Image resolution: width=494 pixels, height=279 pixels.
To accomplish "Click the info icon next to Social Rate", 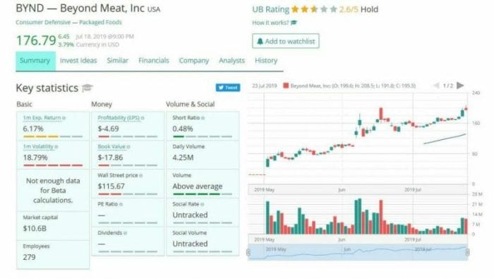I will [203, 204].
